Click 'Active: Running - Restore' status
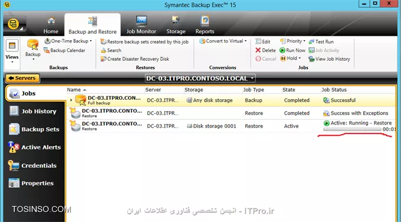This screenshot has width=401, height=222. [357, 123]
